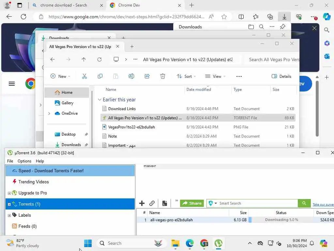Open Edge Favorites star list icon
This screenshot has width=334, height=251.
pyautogui.click(x=256, y=17)
